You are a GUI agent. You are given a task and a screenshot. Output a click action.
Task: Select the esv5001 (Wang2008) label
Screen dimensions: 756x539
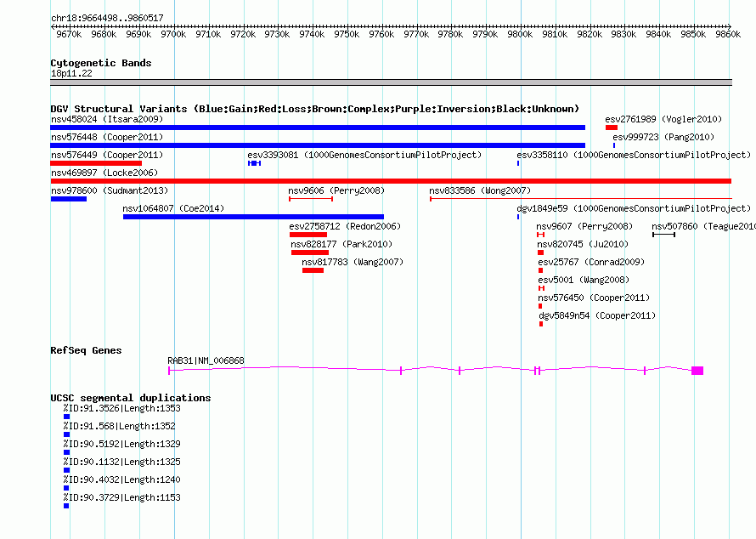coord(584,280)
